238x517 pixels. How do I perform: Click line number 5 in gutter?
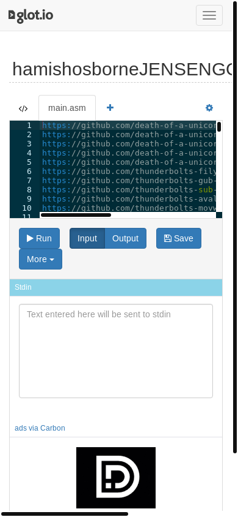29,162
